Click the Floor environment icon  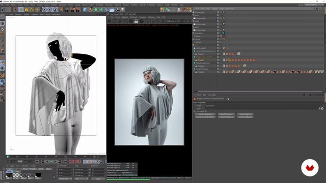[112, 10]
